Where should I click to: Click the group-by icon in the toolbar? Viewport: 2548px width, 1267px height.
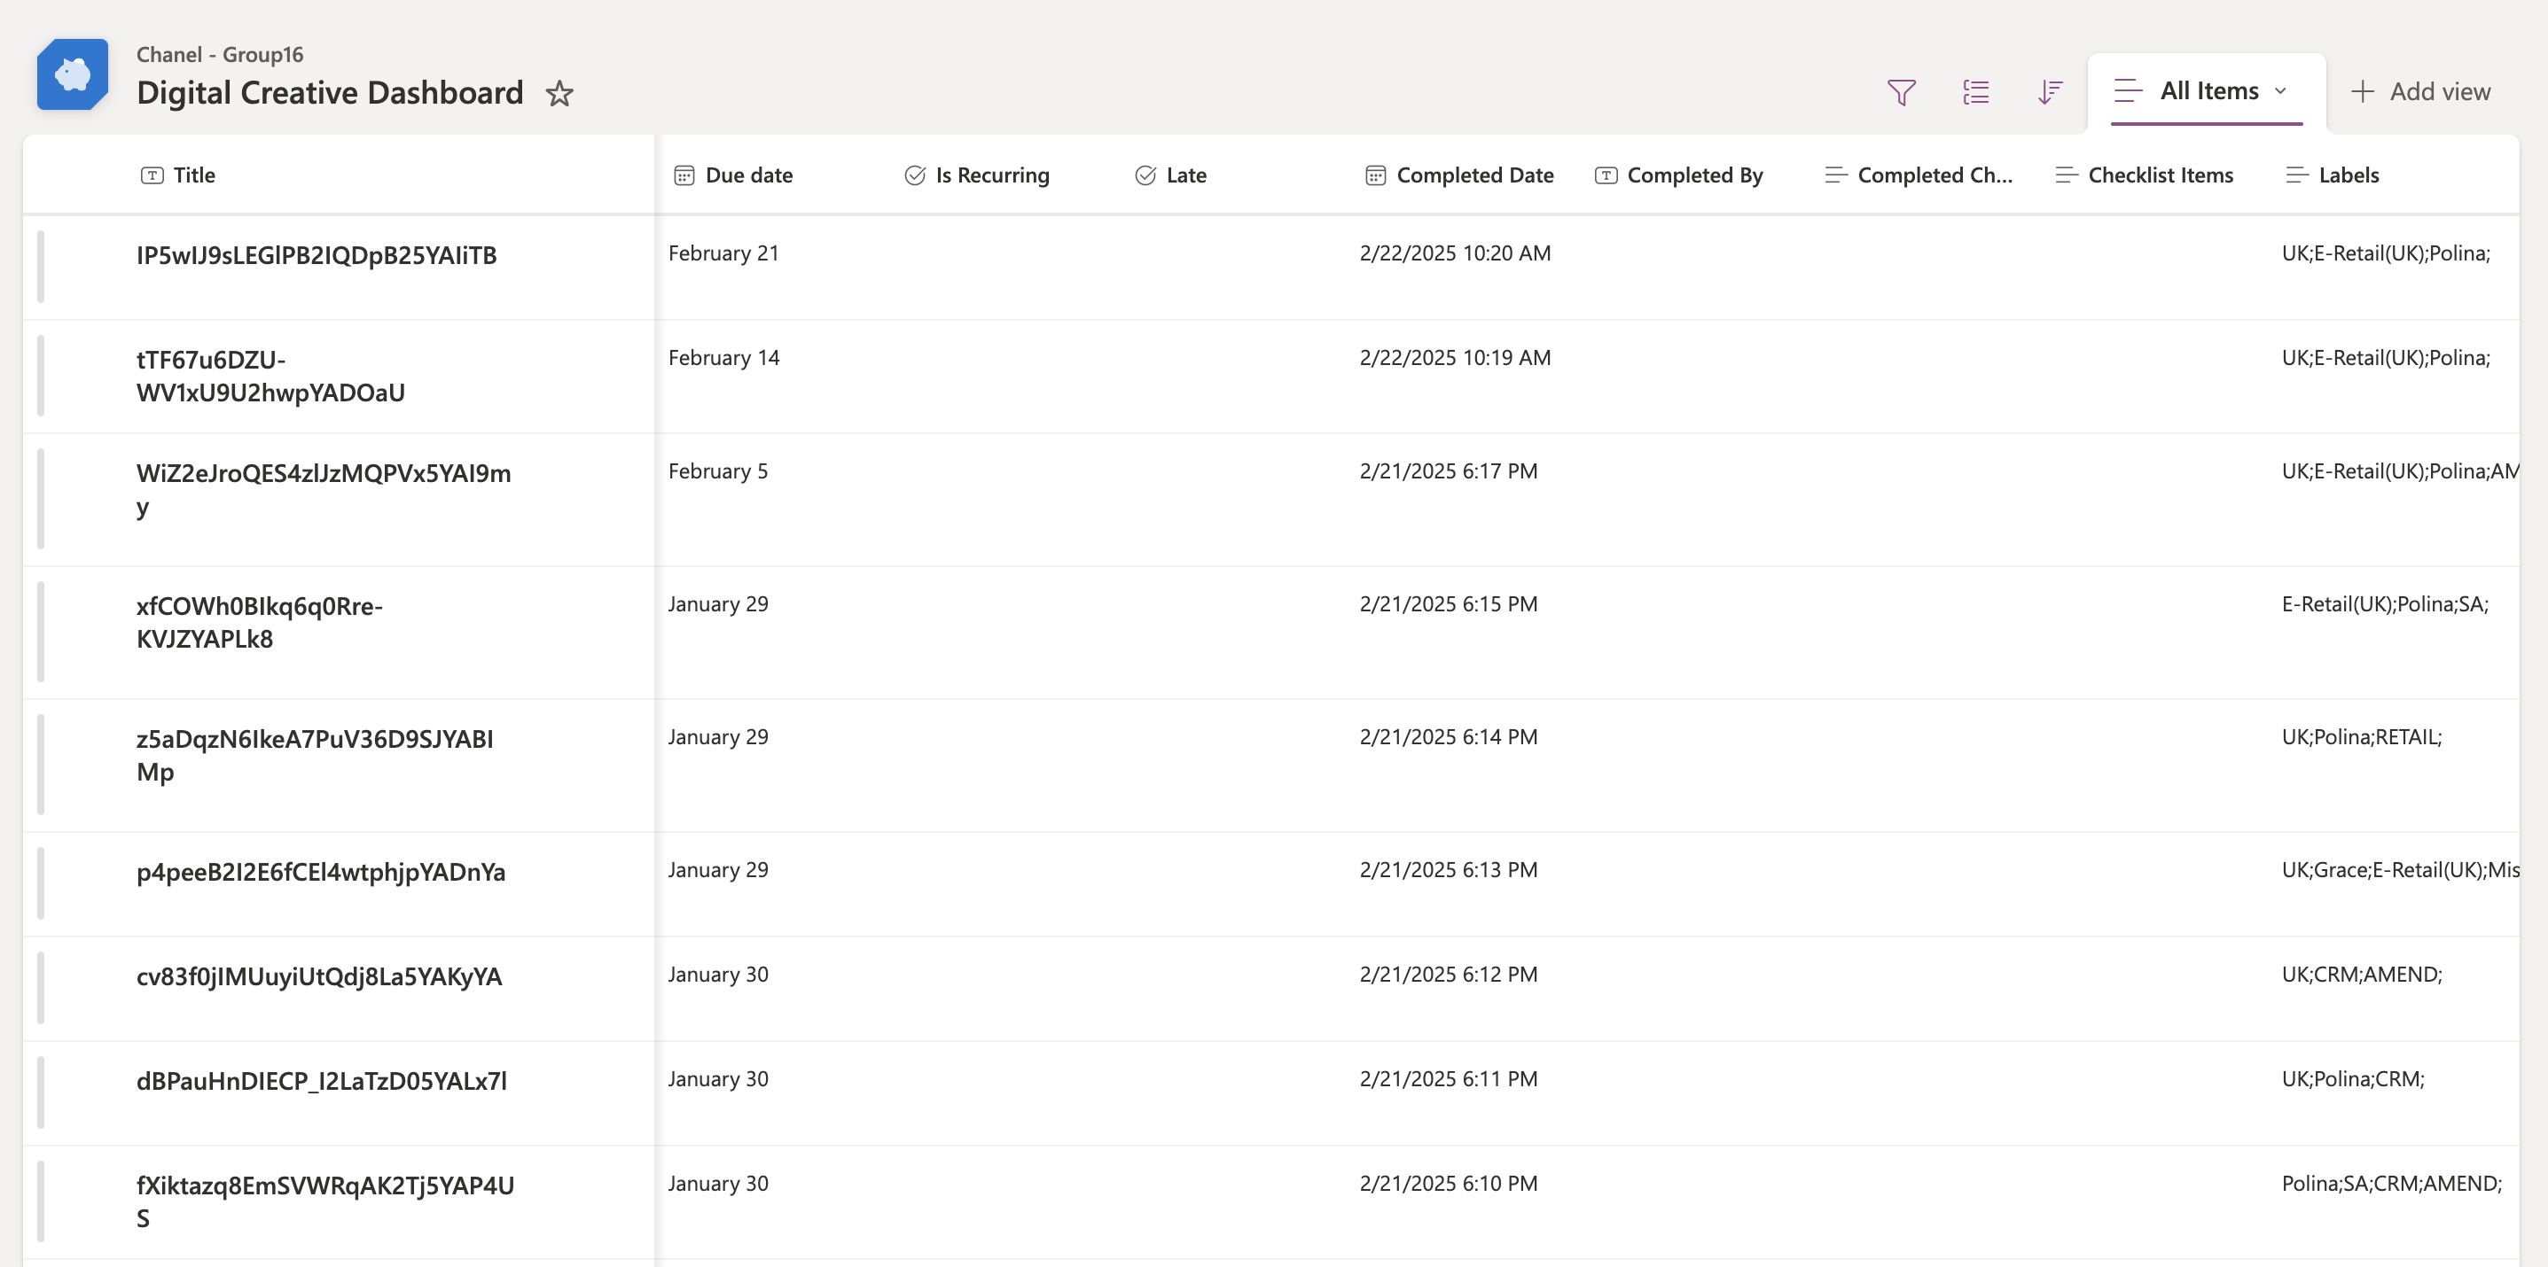point(1975,91)
